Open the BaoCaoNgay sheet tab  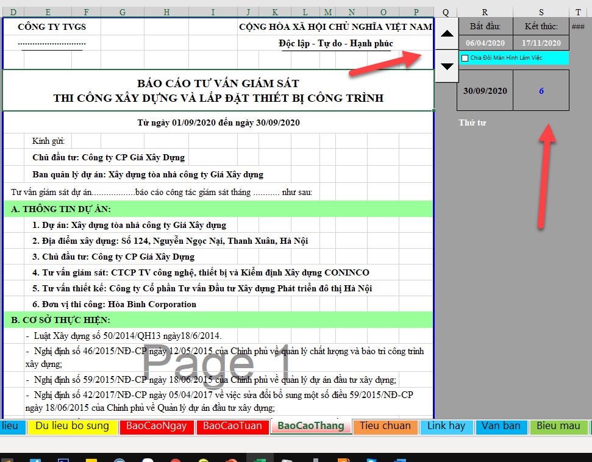[x=157, y=426]
